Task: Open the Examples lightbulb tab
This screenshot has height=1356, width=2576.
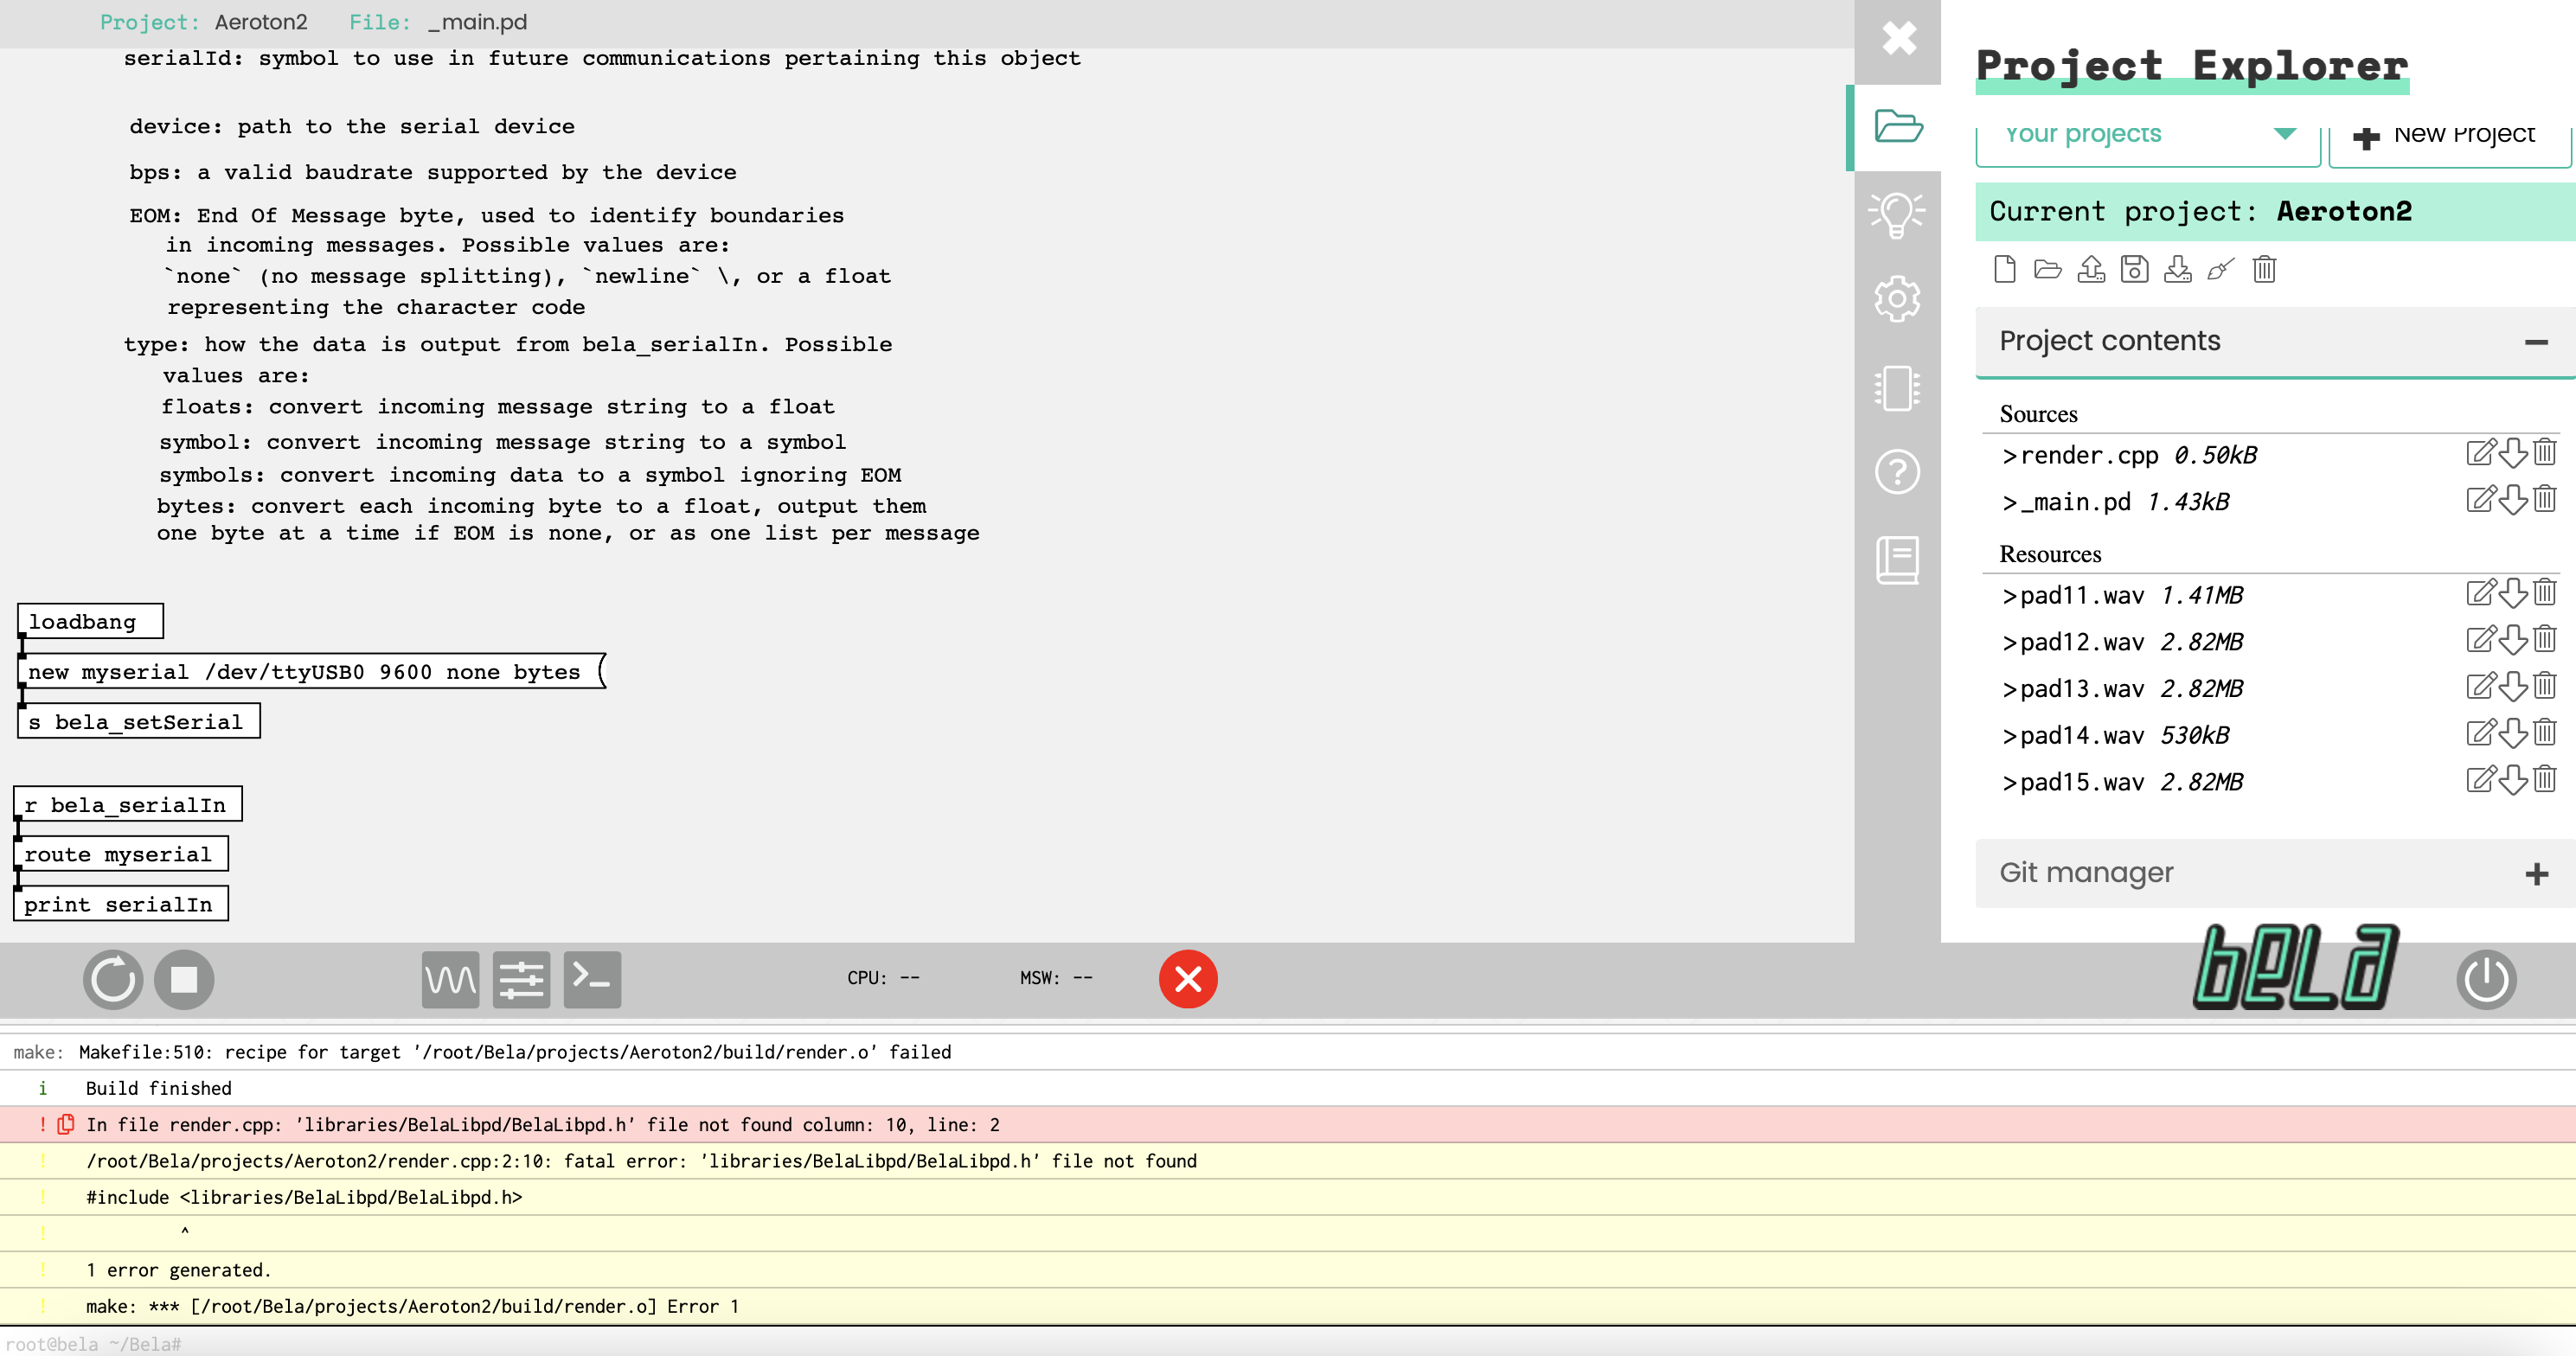Action: click(x=1897, y=213)
